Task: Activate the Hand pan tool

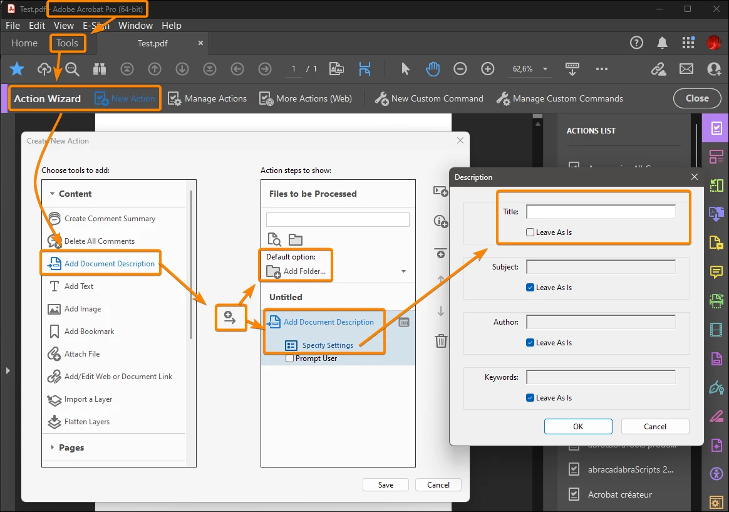Action: tap(432, 70)
